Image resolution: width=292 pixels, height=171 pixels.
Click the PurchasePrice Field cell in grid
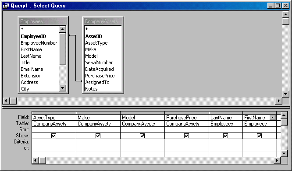click(x=187, y=118)
